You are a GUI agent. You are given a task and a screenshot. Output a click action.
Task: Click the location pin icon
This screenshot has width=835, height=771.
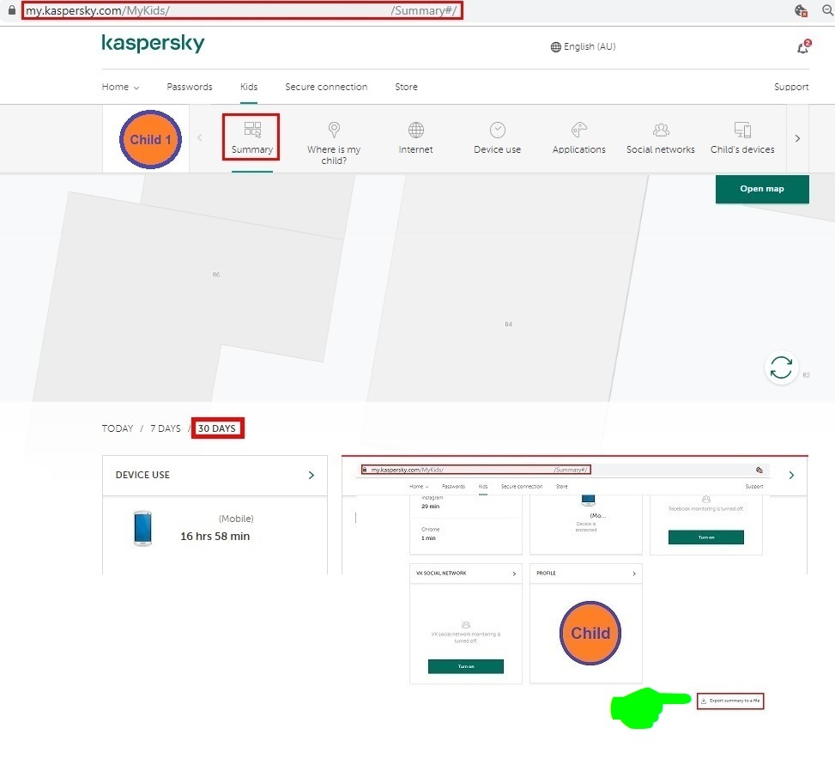click(x=334, y=130)
